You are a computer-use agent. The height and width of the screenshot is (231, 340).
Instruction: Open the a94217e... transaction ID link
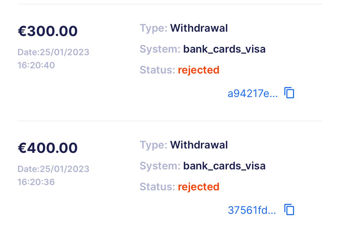click(x=253, y=94)
